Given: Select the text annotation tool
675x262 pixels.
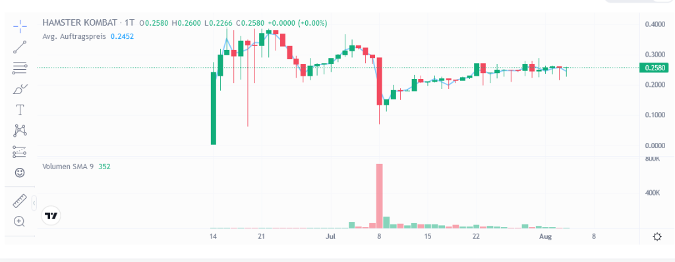Looking at the screenshot, I should (x=20, y=110).
